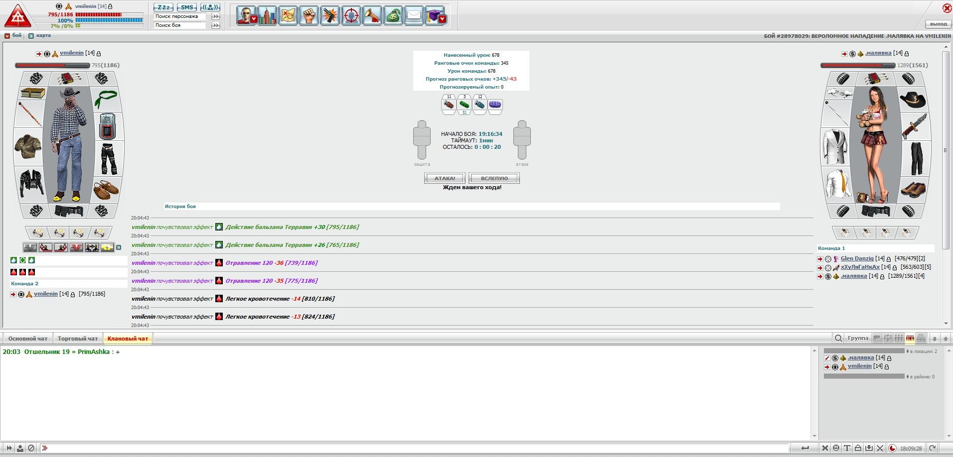This screenshot has width=953, height=457.
Task: Click the radio broadcast contacts button
Action: coord(210,7)
